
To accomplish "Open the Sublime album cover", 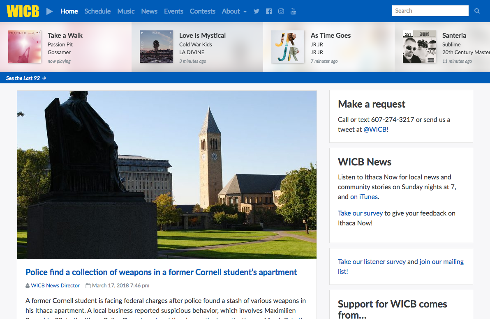I will (419, 47).
